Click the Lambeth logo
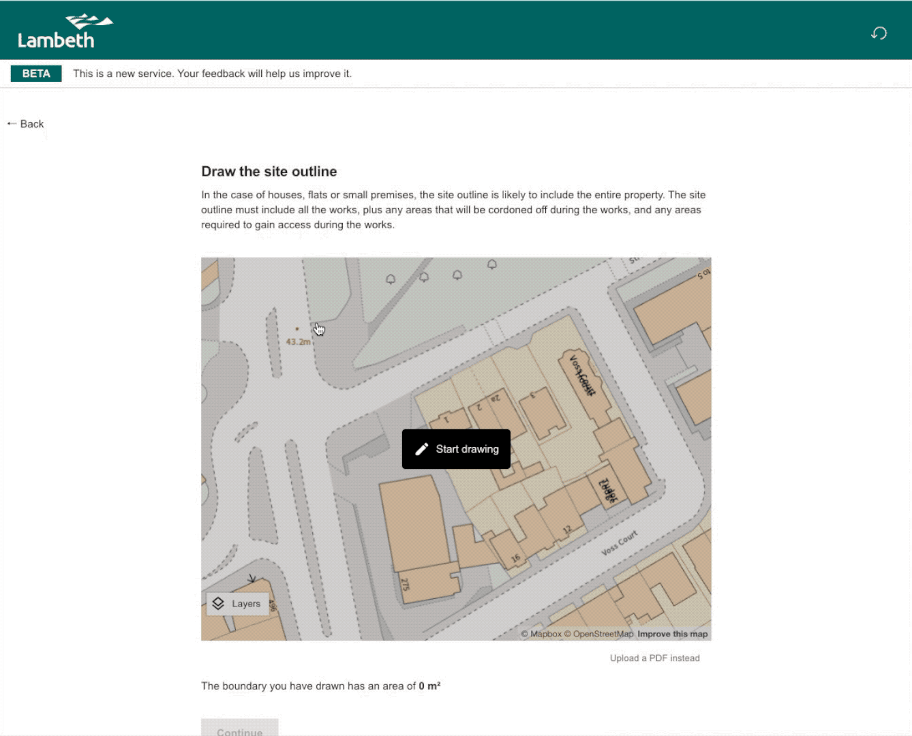912x736 pixels. pyautogui.click(x=65, y=31)
